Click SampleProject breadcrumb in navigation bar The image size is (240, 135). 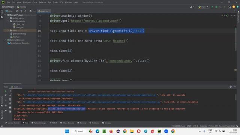coord(8,7)
